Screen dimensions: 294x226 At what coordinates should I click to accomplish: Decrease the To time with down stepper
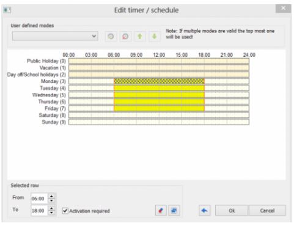[51, 213]
